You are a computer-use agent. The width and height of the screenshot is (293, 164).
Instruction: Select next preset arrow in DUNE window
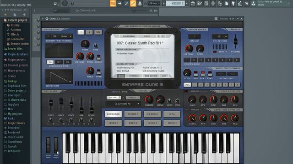tap(233, 19)
